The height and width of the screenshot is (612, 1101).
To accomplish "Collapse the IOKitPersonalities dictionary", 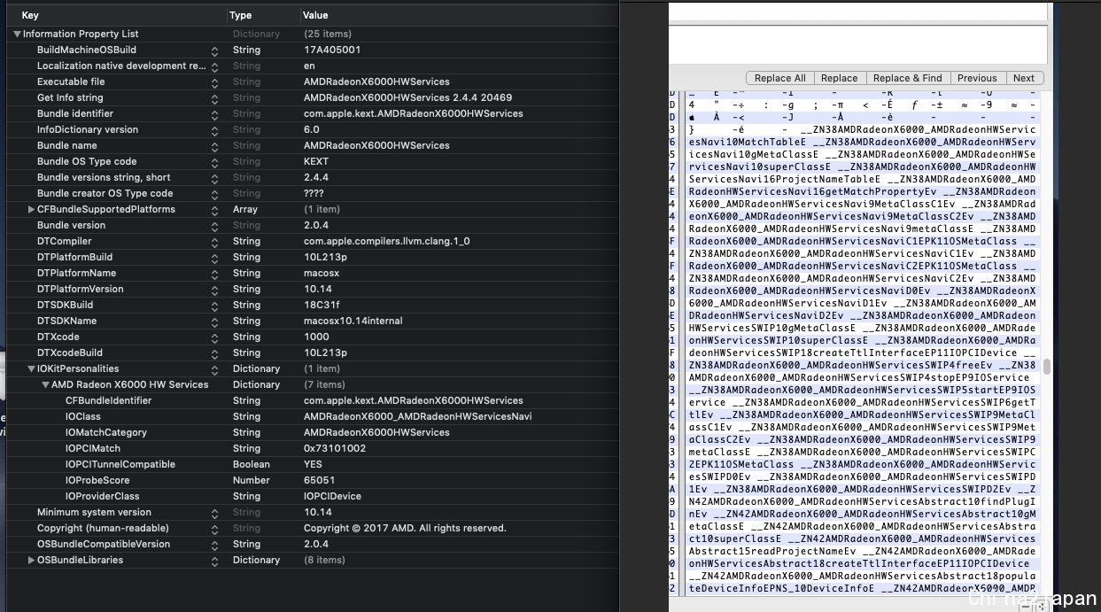I will 32,368.
